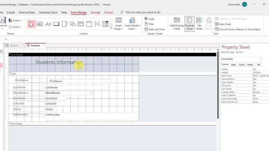Click the View Code button
Image resolution: width=269 pixels, height=151 pixels.
(x=223, y=24)
